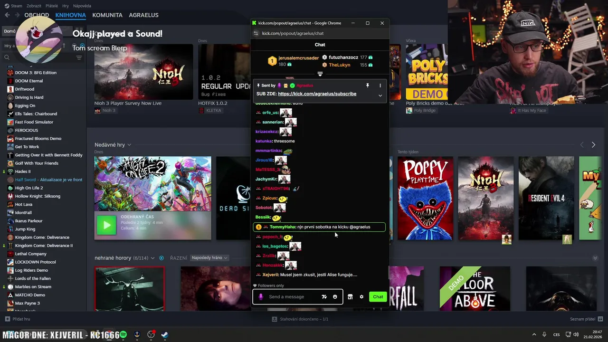This screenshot has width=608, height=342.
Task: Collapse the nehrané horory section double chevron
Action: (x=595, y=258)
